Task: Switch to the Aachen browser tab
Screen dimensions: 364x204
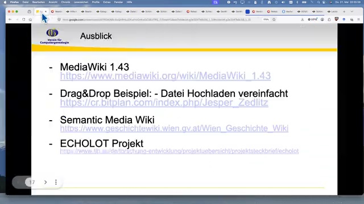Action: point(287,11)
